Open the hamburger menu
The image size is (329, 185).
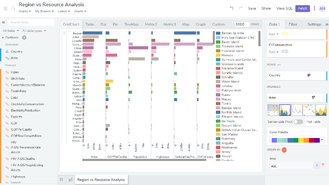5,8
